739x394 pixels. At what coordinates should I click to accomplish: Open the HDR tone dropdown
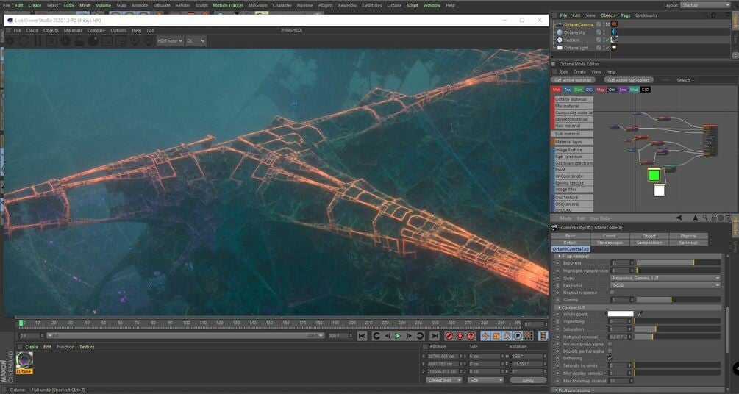[170, 41]
